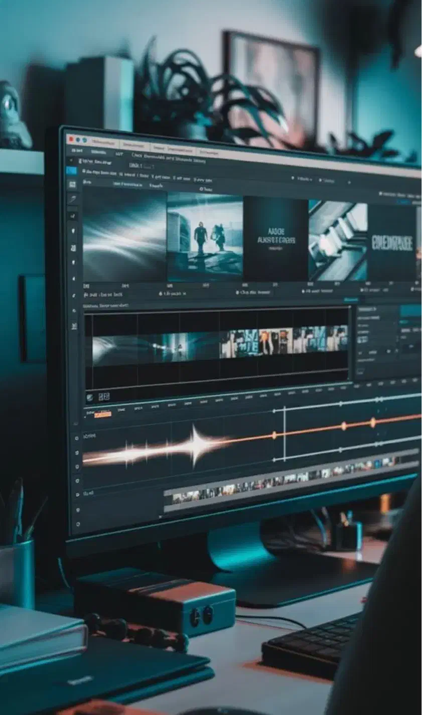
Task: Toggle the first track circle beside the waveform
Action: (x=76, y=438)
